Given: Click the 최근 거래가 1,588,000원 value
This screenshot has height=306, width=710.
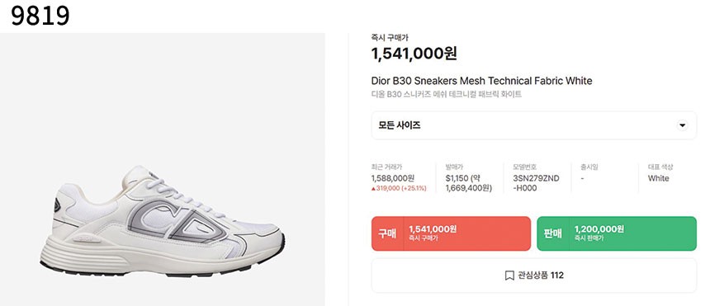Looking at the screenshot, I should [393, 178].
